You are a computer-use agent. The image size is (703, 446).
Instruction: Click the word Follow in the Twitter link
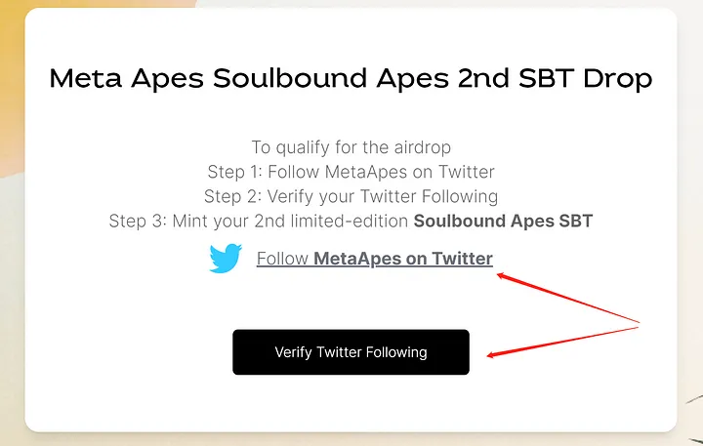(282, 259)
